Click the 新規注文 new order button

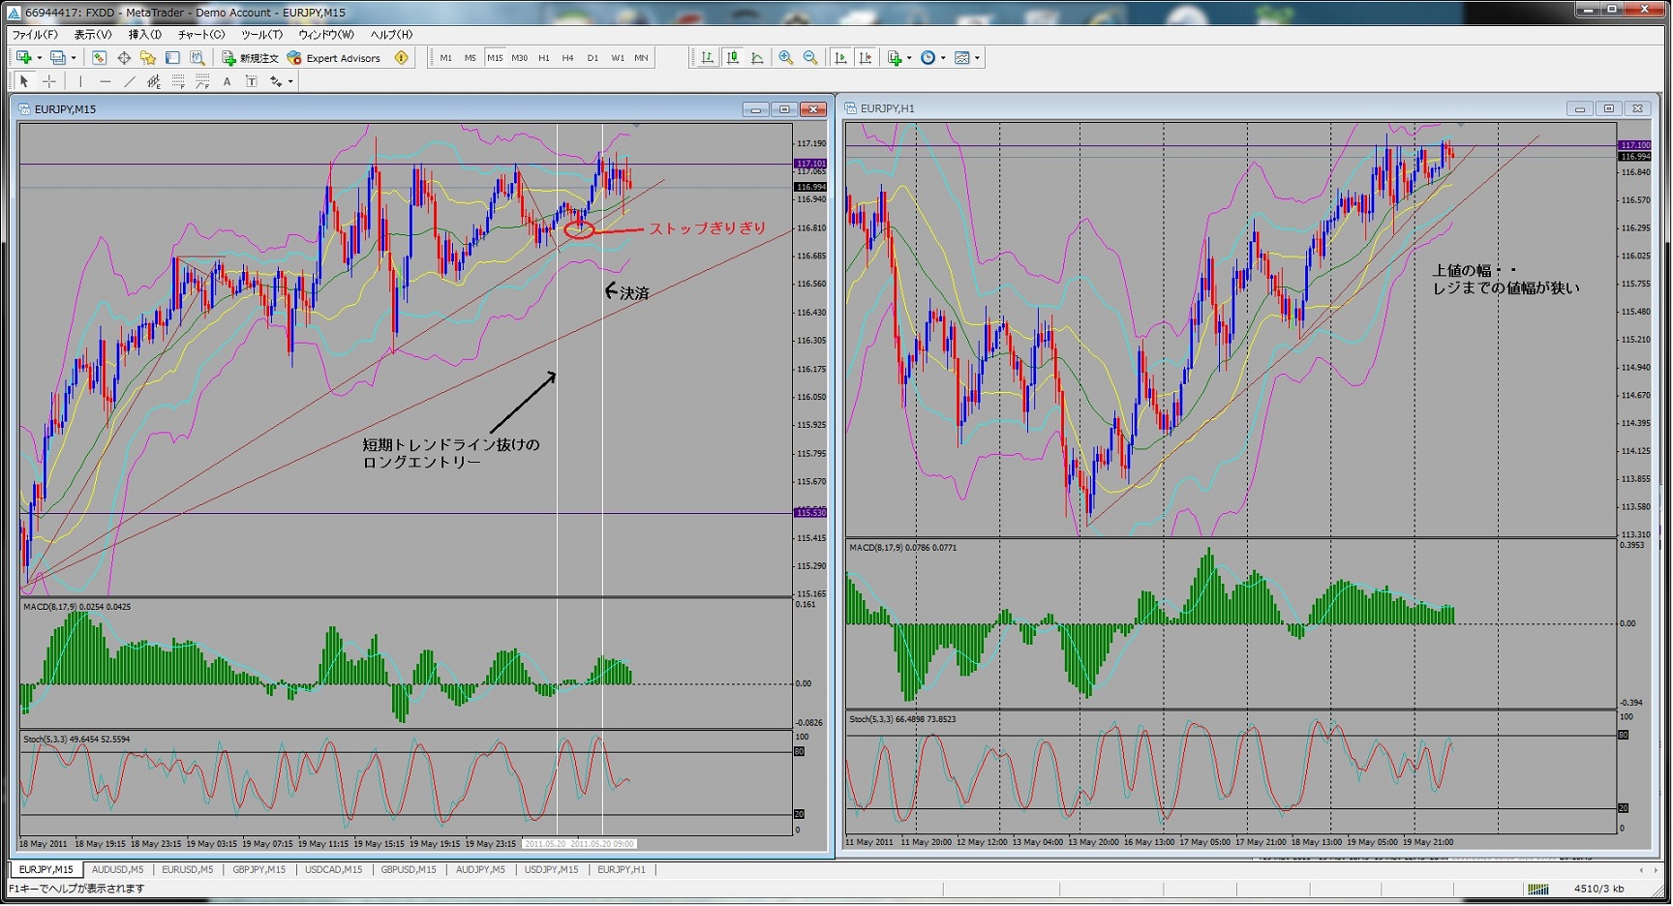[x=250, y=58]
